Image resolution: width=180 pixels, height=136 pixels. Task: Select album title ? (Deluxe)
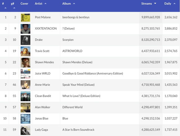(69, 28)
